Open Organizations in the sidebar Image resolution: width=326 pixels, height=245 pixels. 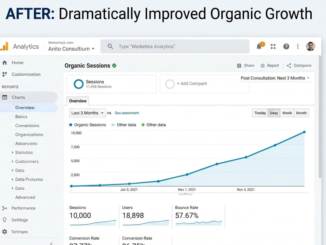[29, 135]
